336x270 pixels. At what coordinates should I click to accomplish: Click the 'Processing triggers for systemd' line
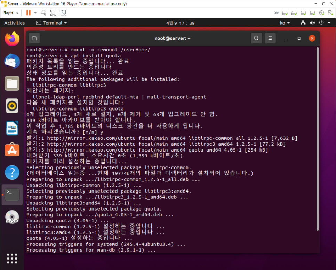106,244
